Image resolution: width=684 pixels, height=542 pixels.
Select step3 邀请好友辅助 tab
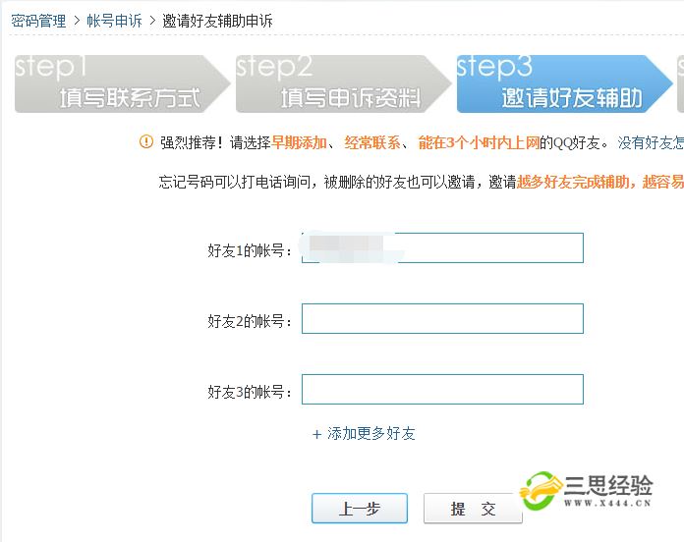(x=564, y=83)
